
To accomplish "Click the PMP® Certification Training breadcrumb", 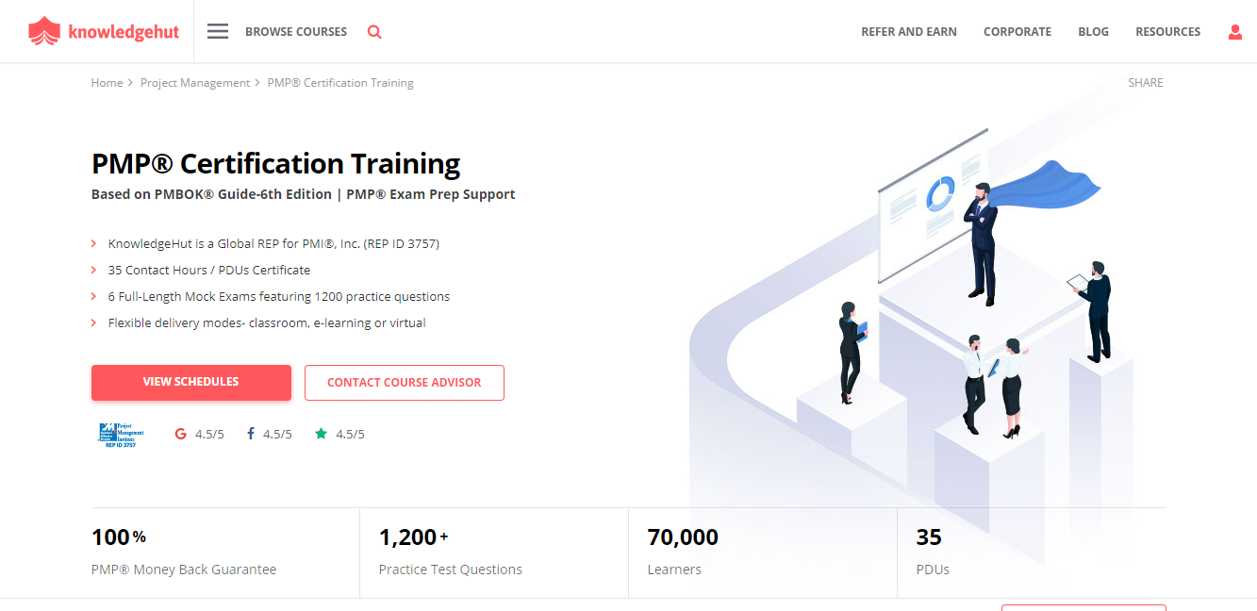I will click(340, 82).
